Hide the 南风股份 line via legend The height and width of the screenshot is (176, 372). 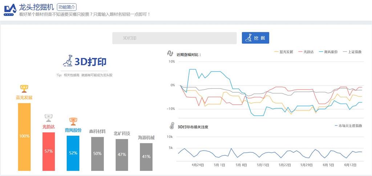[328, 52]
